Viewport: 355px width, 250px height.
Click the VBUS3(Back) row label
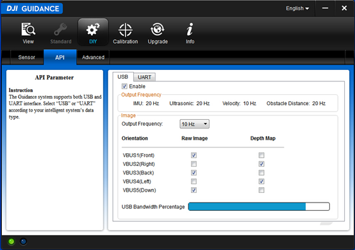point(138,173)
